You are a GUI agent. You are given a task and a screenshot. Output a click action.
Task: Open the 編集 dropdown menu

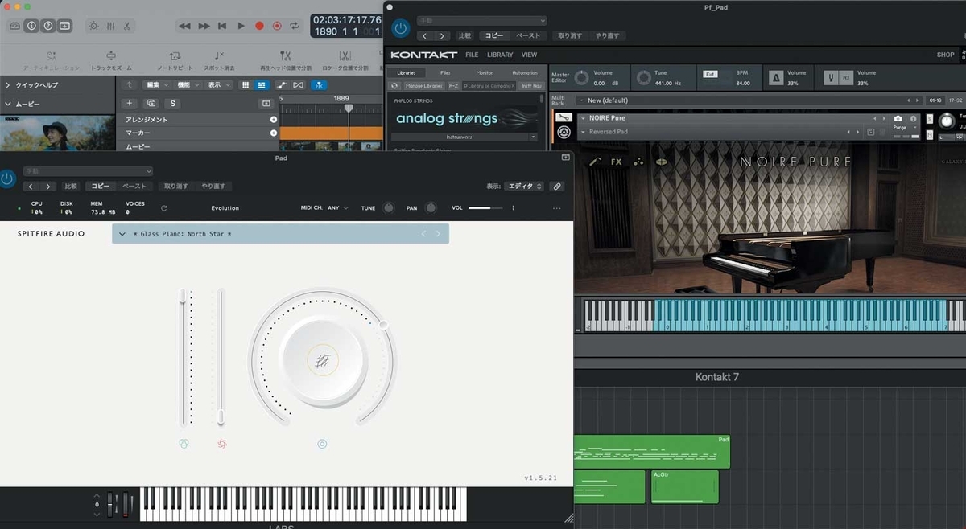click(156, 84)
